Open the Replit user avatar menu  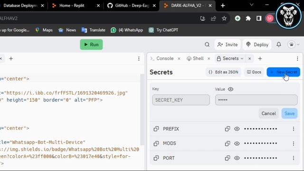point(294,45)
